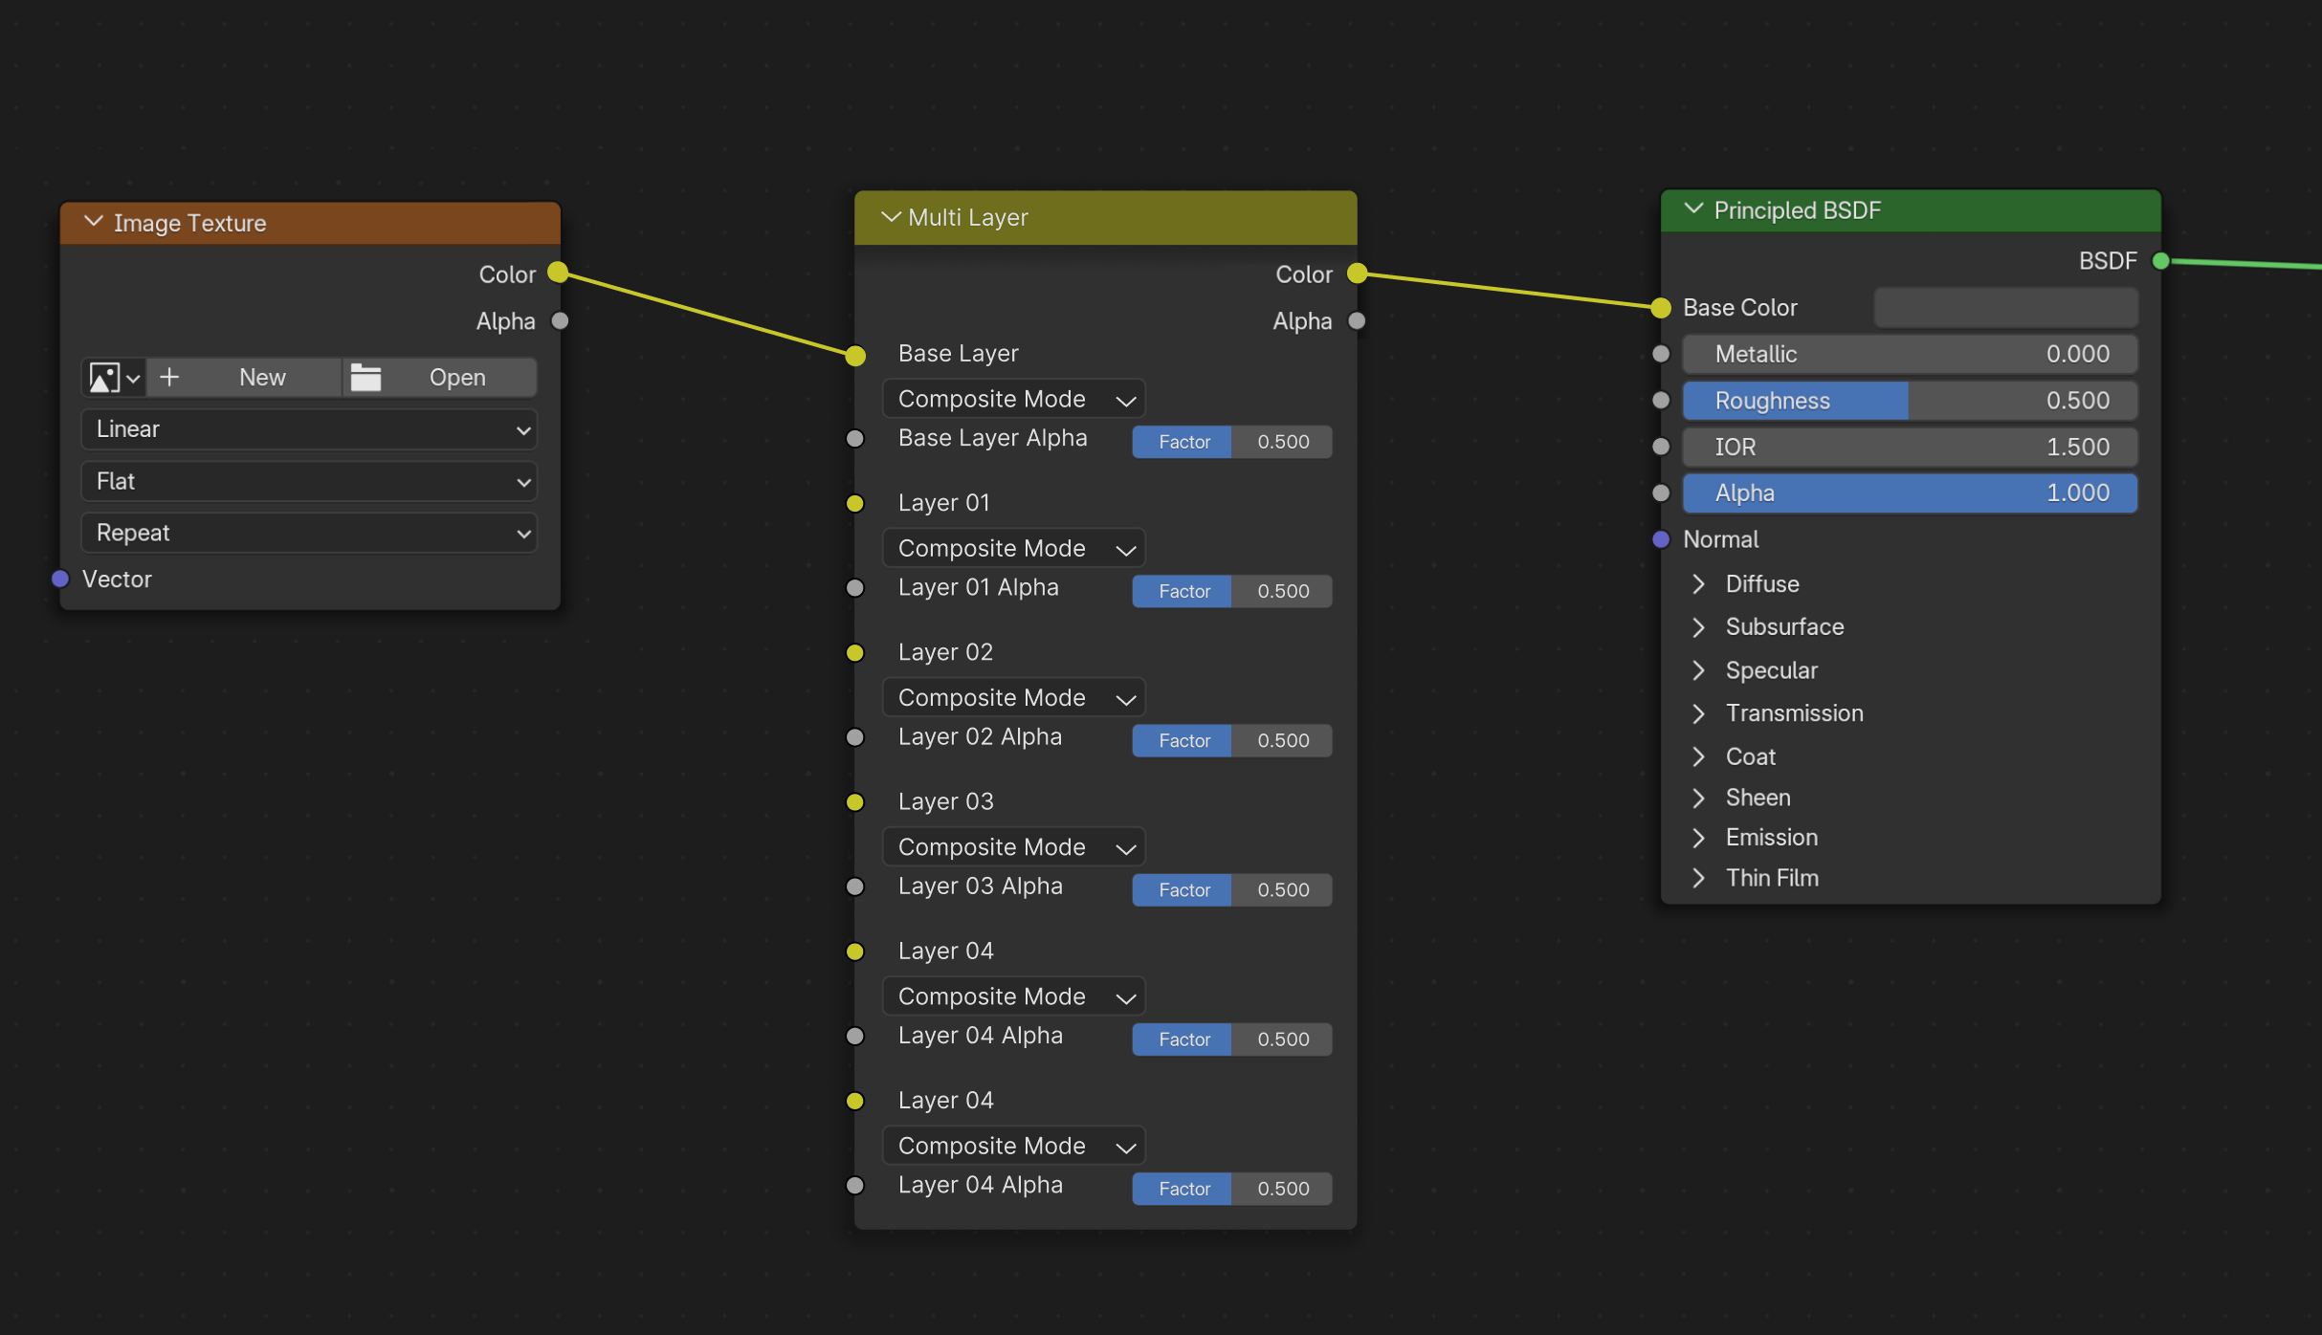This screenshot has width=2322, height=1335.
Task: Click the IOR value field
Action: 1910,447
